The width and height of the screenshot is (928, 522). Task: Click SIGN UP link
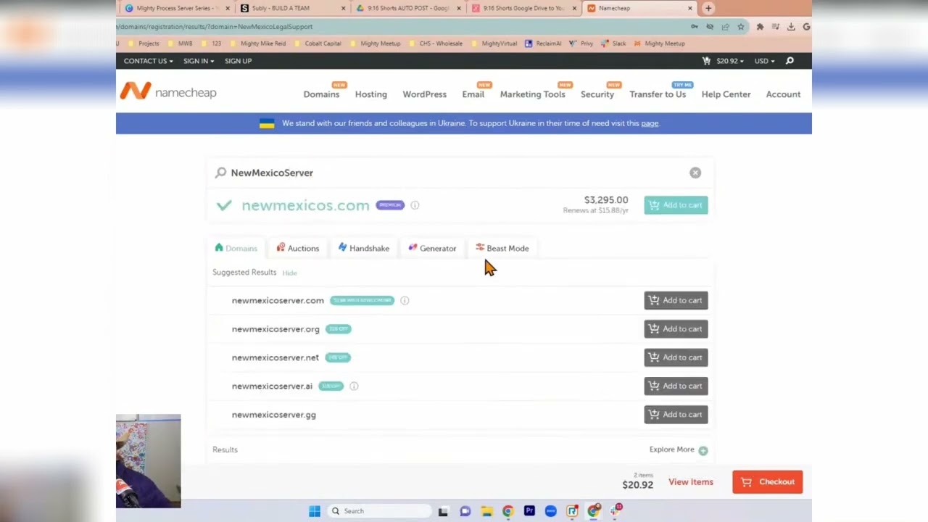tap(238, 61)
